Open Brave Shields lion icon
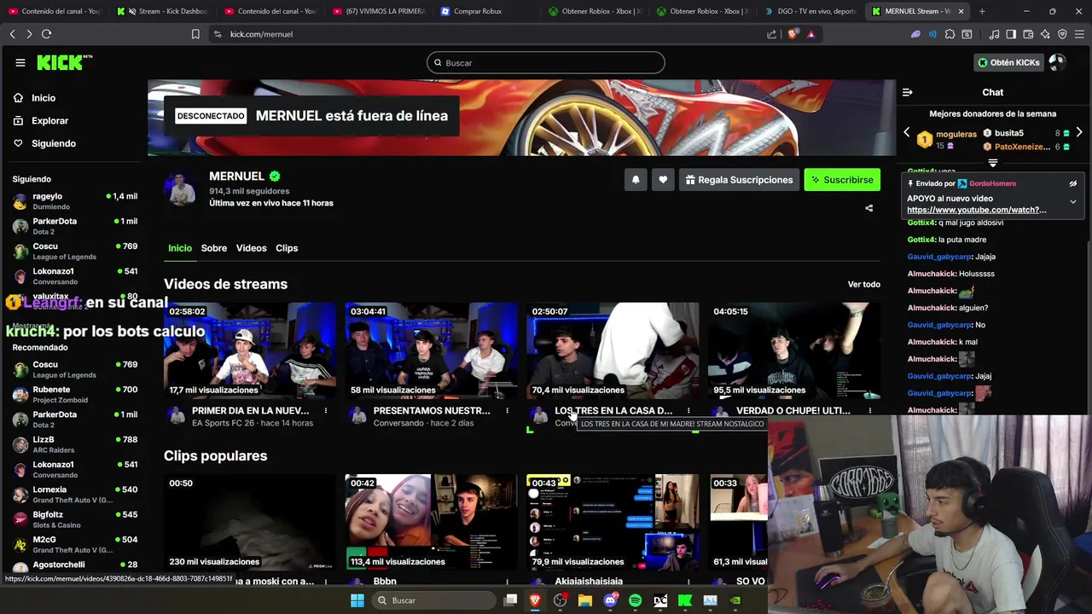 click(793, 34)
